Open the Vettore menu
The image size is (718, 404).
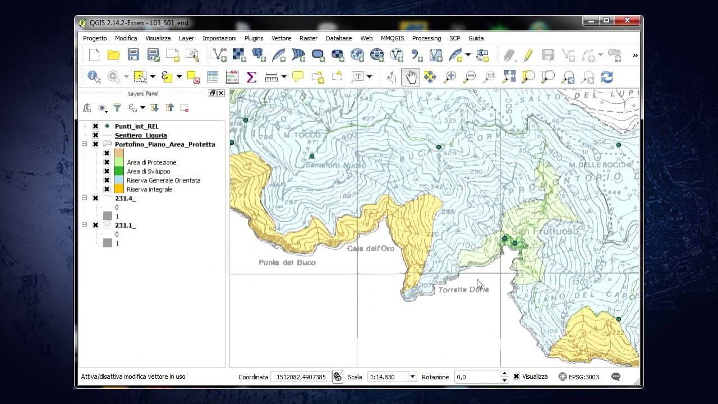click(x=281, y=38)
